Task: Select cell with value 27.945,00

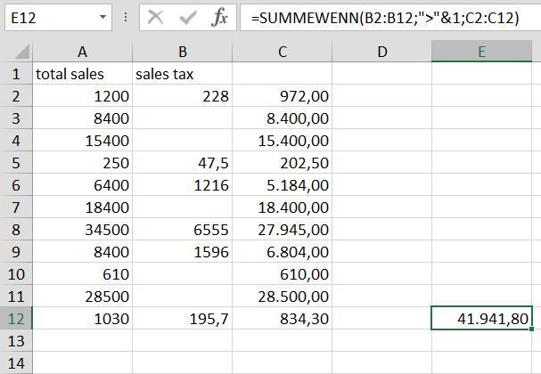Action: 283,230
